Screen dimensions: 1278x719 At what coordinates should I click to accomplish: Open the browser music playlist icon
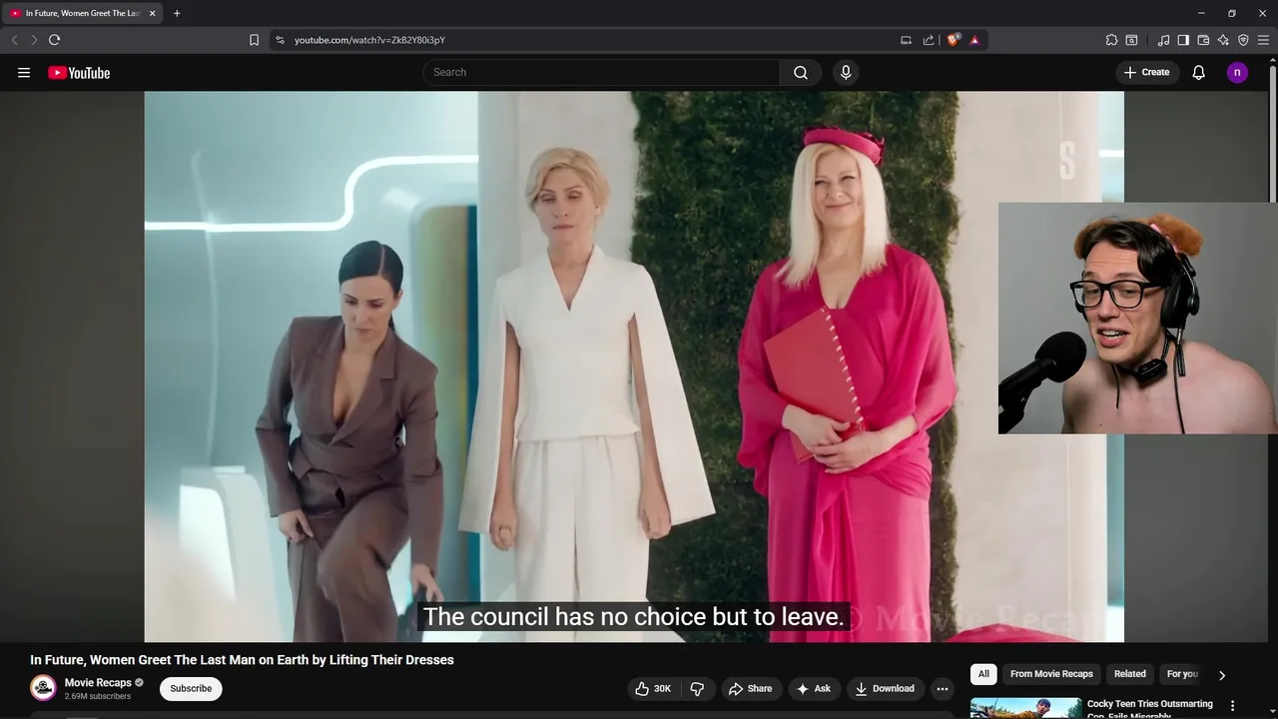pyautogui.click(x=1163, y=40)
